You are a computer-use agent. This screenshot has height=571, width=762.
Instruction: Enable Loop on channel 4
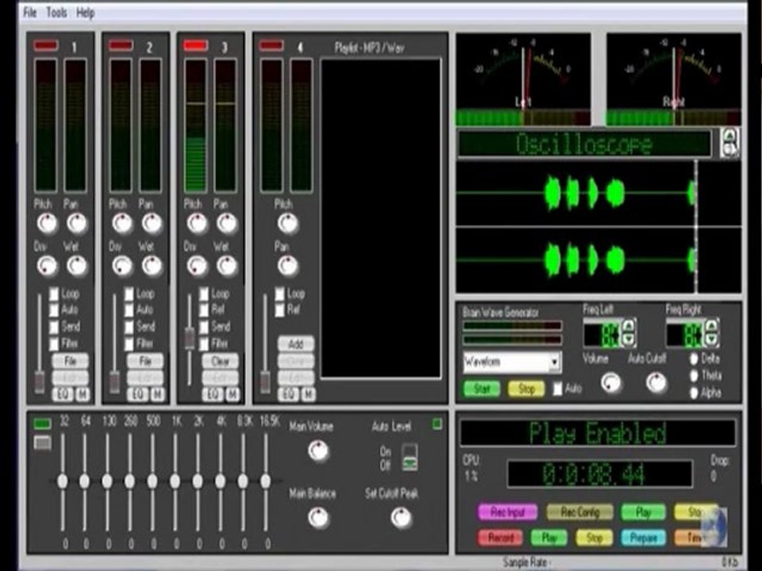[x=280, y=293]
